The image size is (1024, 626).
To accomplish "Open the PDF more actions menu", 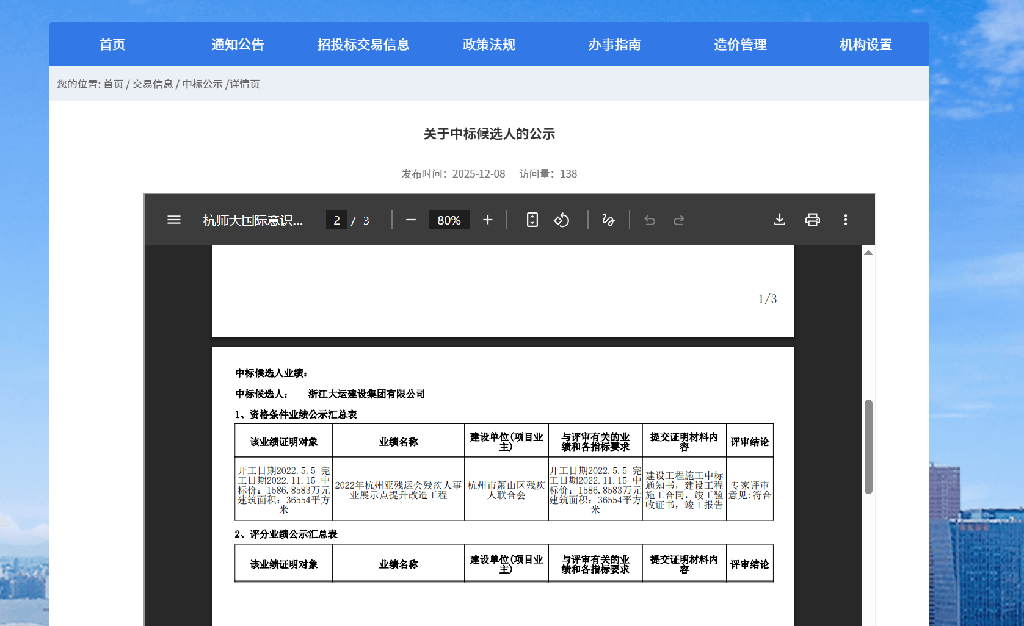I will click(x=846, y=220).
